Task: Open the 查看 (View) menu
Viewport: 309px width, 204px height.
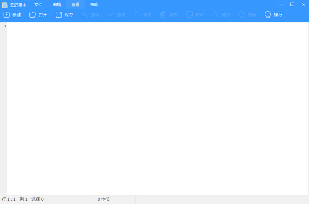Action: point(76,4)
